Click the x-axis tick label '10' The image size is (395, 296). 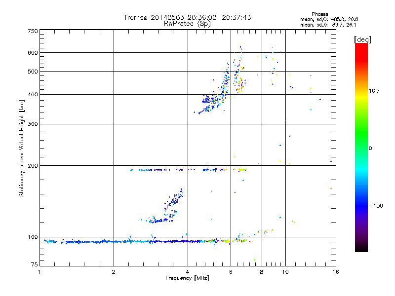[x=285, y=272]
